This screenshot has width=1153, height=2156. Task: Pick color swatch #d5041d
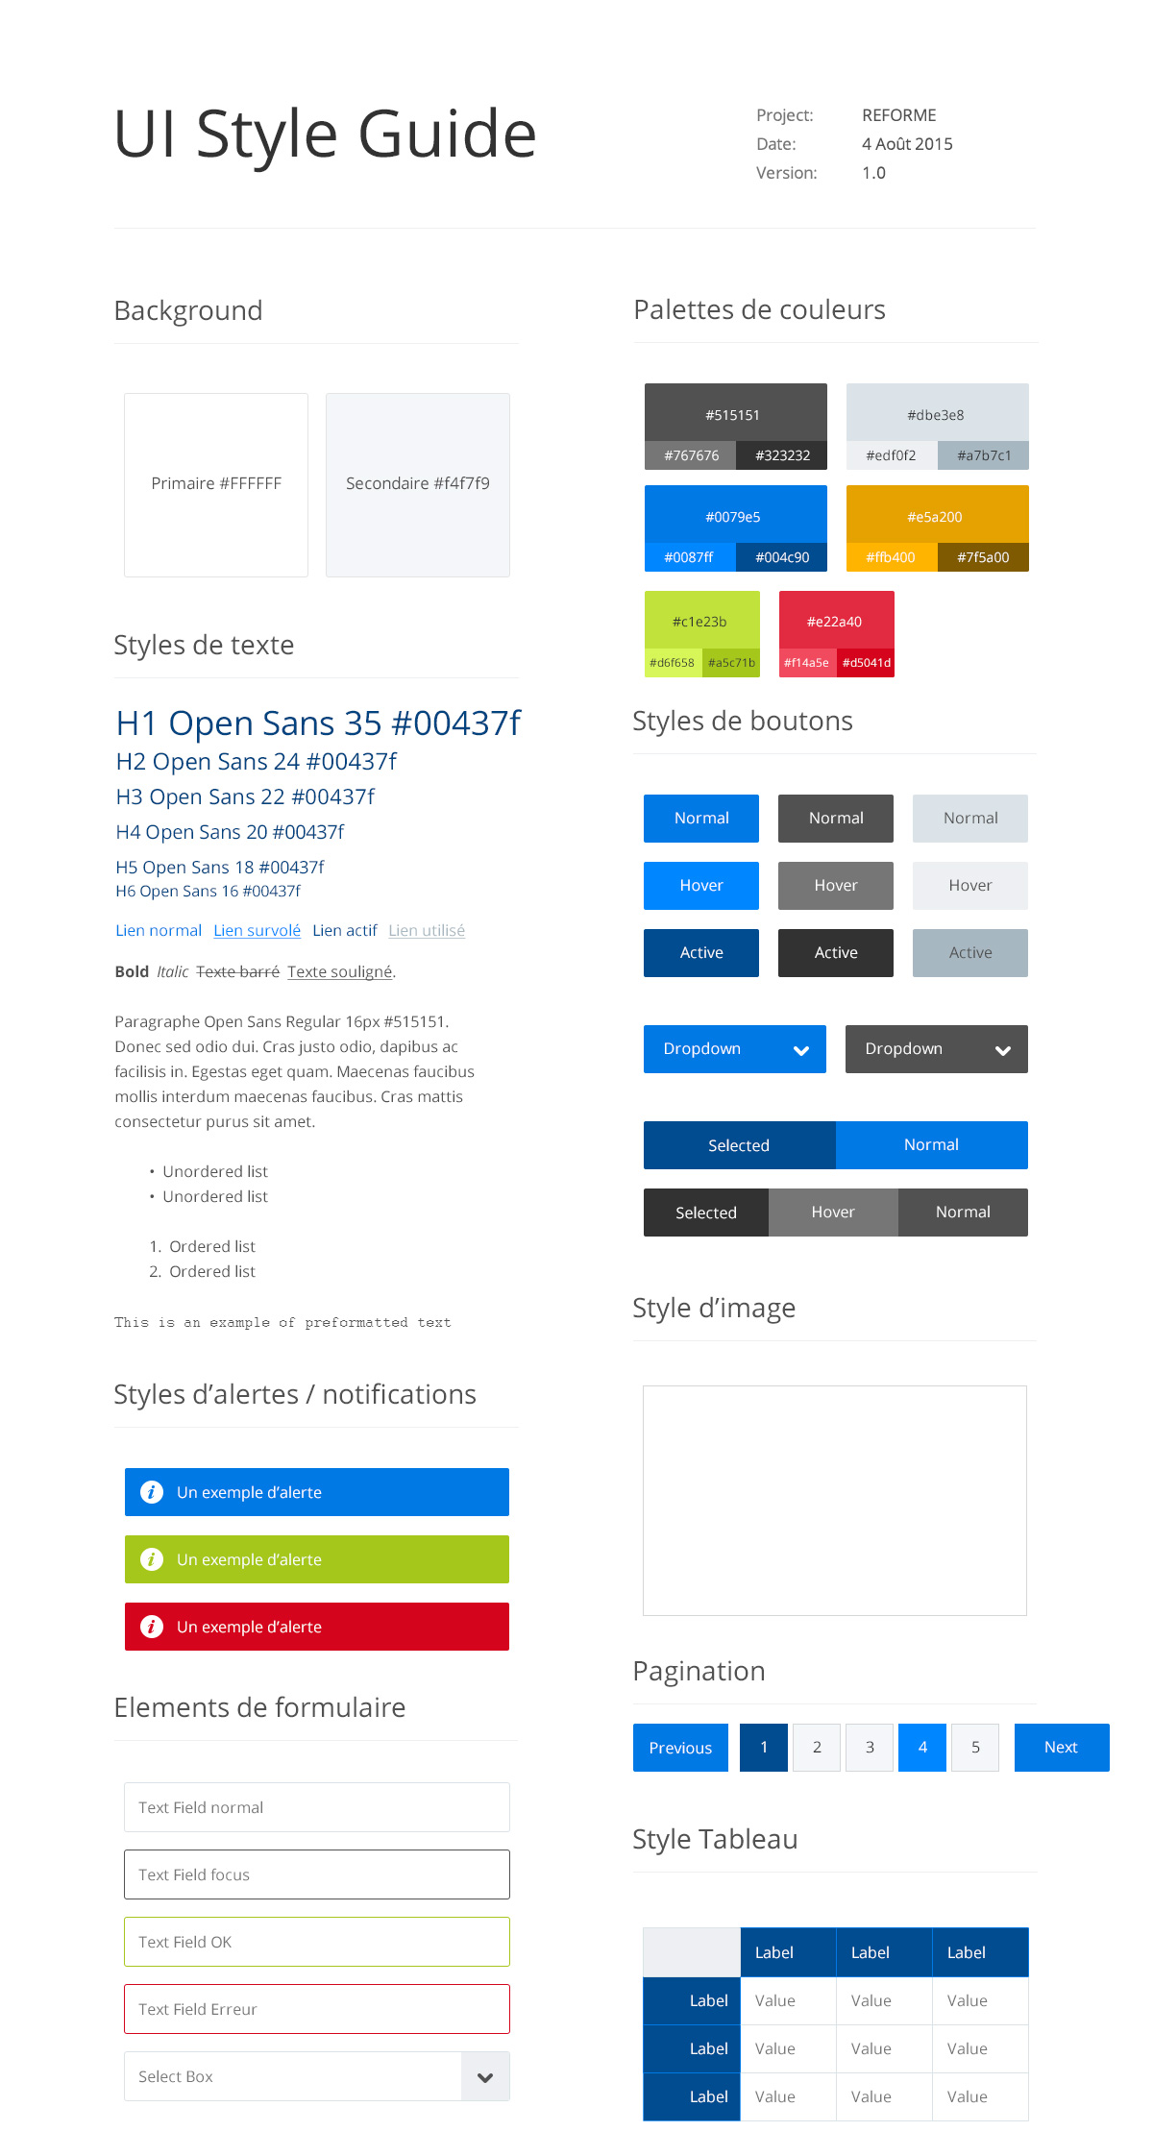[866, 663]
